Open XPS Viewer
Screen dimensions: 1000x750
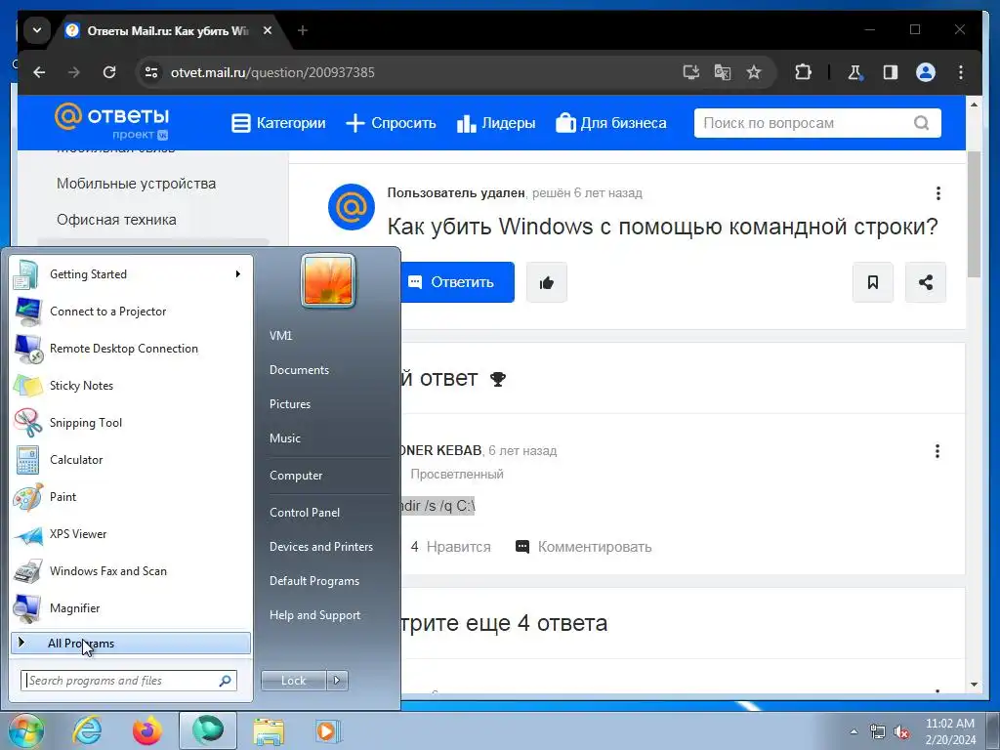[131, 534]
